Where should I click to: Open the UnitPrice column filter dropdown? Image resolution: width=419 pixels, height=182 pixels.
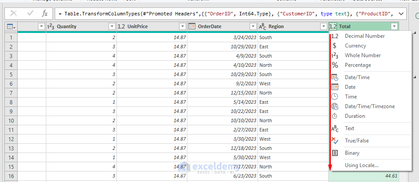(x=183, y=26)
